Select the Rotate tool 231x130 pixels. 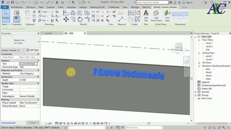[80, 19]
